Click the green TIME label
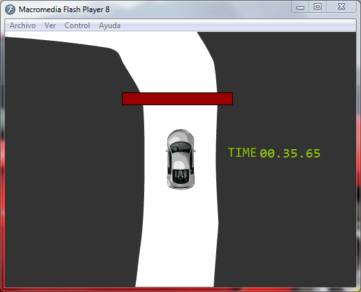 click(x=242, y=152)
